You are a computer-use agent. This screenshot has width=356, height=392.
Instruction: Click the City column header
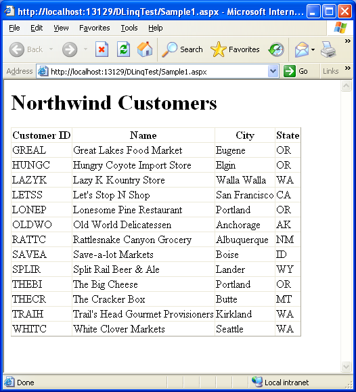pyautogui.click(x=245, y=135)
